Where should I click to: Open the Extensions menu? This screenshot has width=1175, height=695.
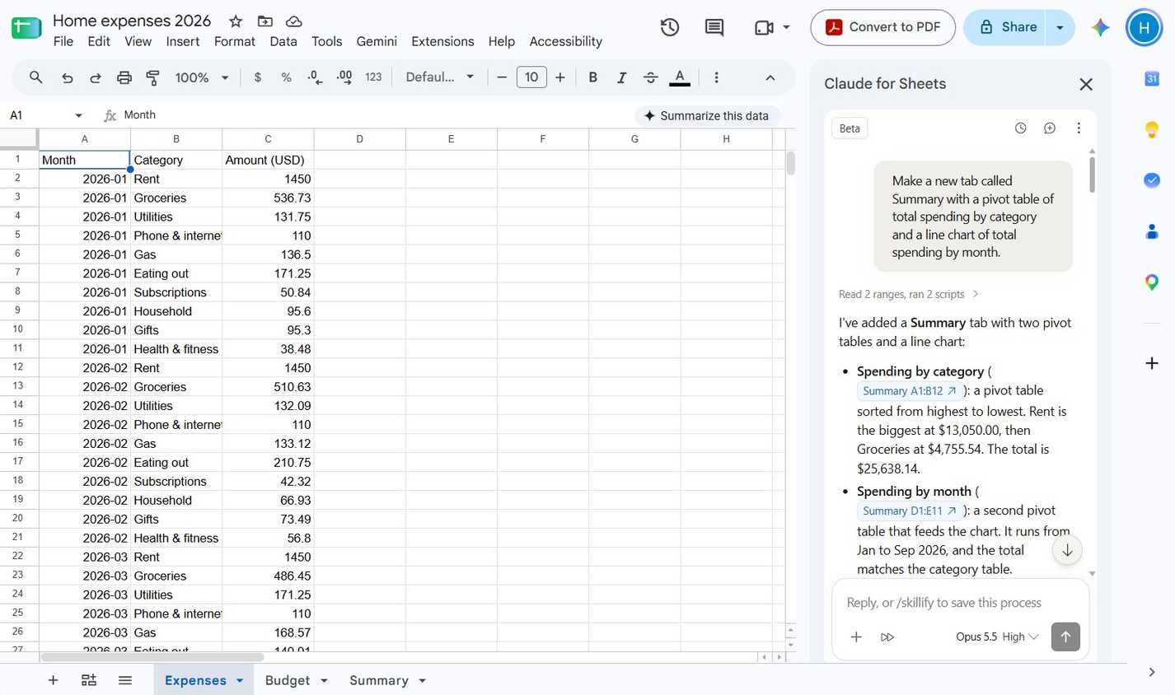pos(442,41)
